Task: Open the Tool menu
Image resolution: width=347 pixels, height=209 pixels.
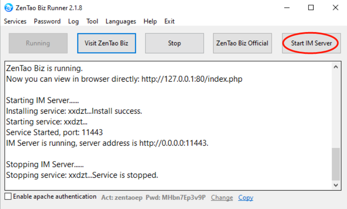Action: tap(92, 21)
